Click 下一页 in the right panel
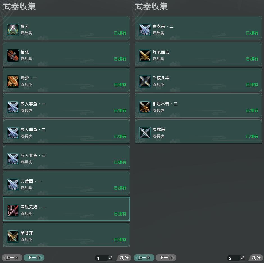Image resolution: width=264 pixels, height=263 pixels. [x=166, y=258]
